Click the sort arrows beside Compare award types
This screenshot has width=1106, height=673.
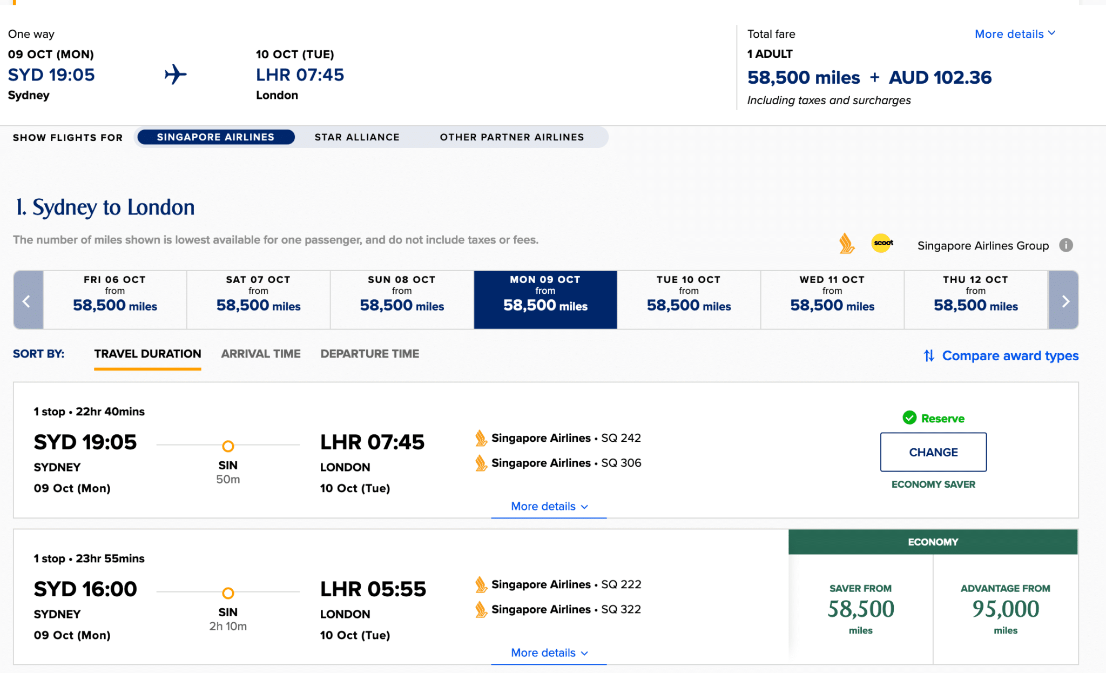(x=928, y=356)
